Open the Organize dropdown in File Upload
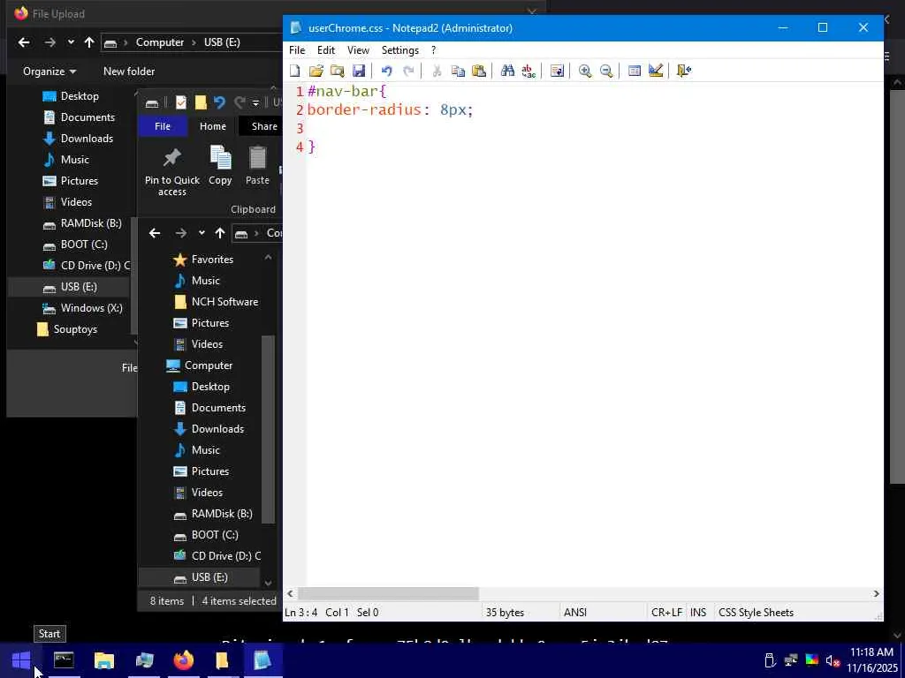Screen dimensions: 905x678 pyautogui.click(x=49, y=72)
